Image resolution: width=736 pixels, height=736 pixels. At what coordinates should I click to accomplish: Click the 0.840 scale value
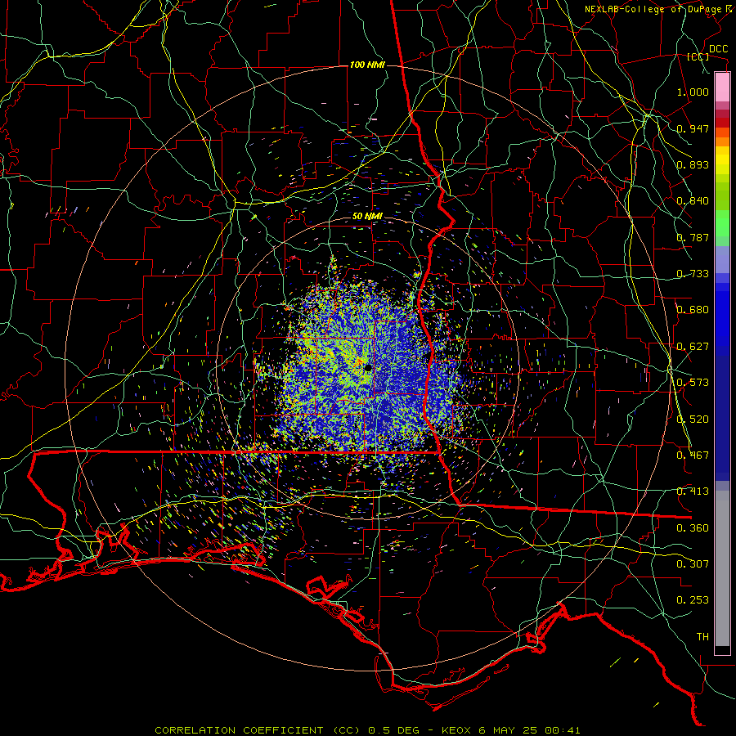coord(693,201)
